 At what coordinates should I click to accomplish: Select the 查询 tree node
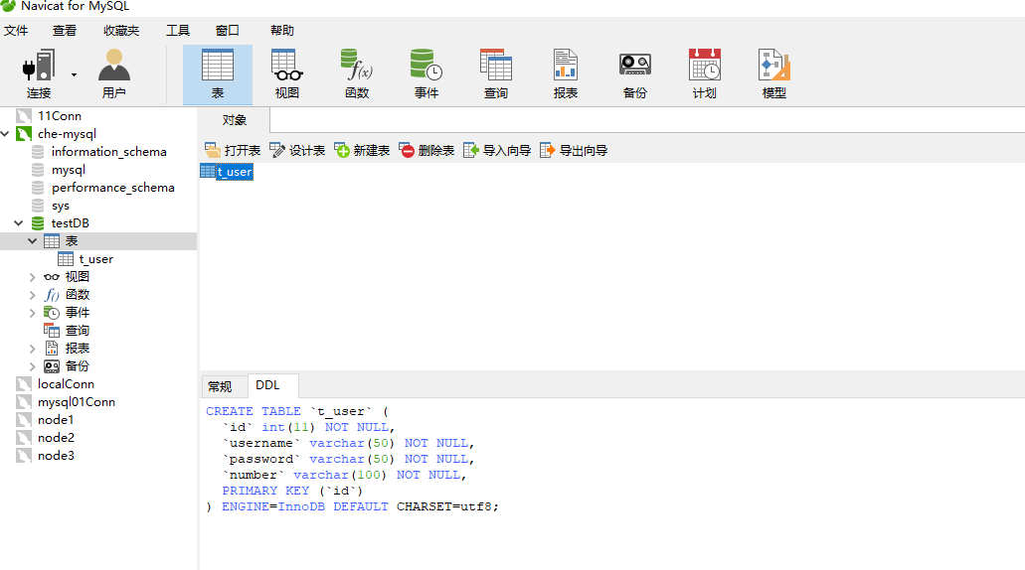click(77, 331)
